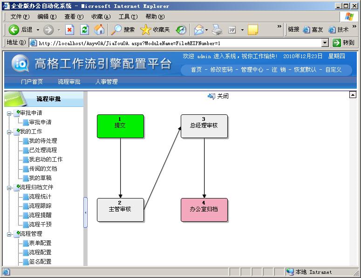Collapse the 审批申请 tree node
Image resolution: width=361 pixels, height=278 pixels.
9,113
